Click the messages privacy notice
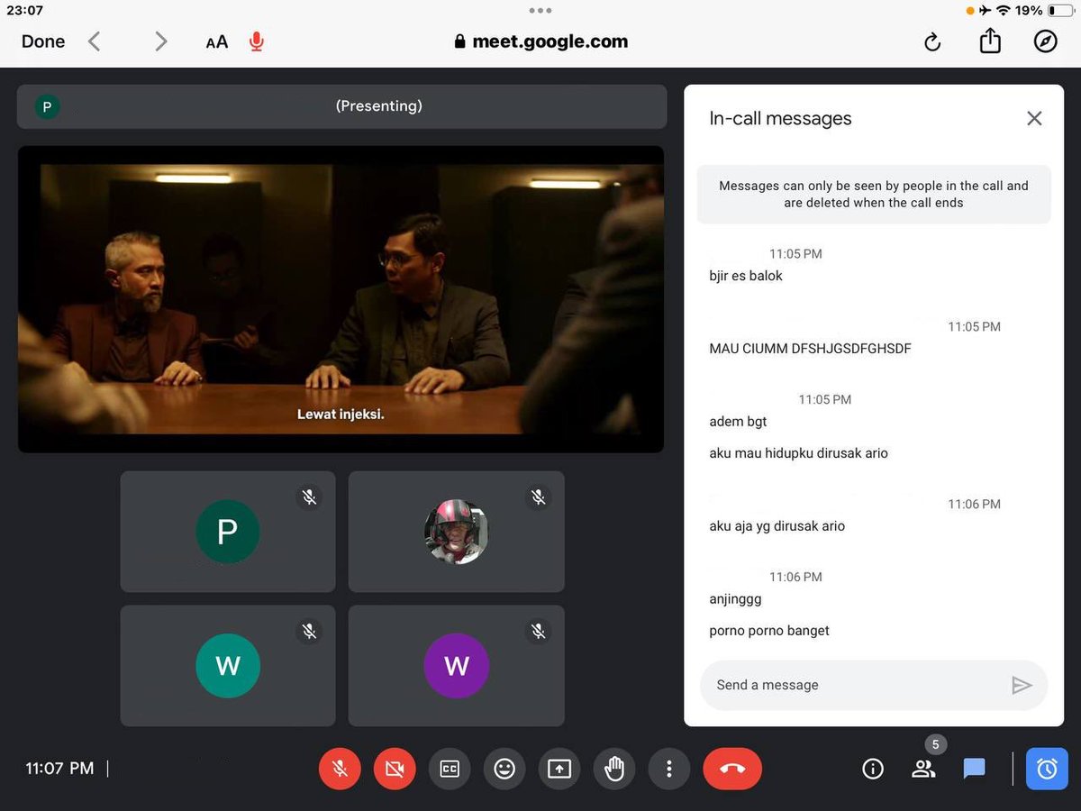Image resolution: width=1081 pixels, height=811 pixels. click(874, 194)
